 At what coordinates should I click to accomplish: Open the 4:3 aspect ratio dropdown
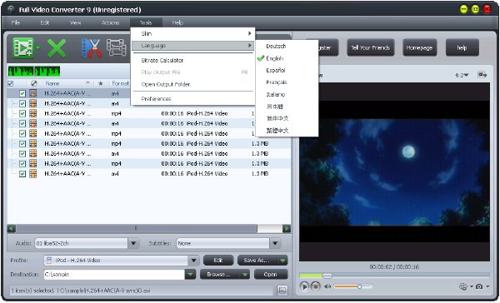coord(462,76)
